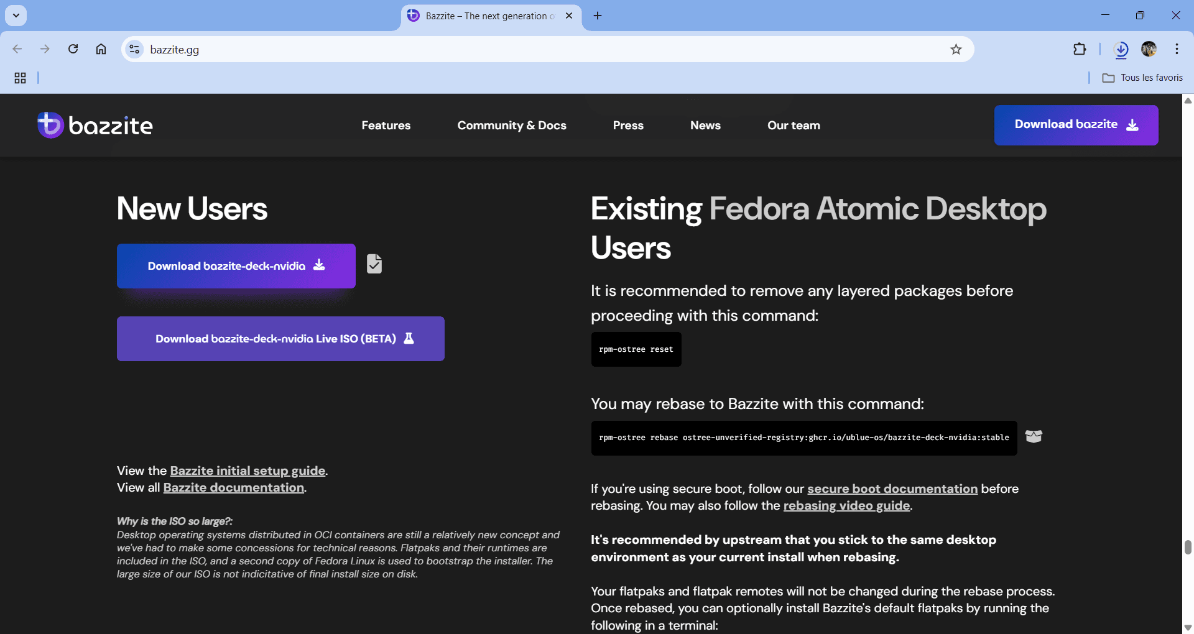Open the secure boot documentation link

pyautogui.click(x=892, y=489)
